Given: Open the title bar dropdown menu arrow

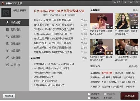Looking at the screenshot, I should [125, 2].
